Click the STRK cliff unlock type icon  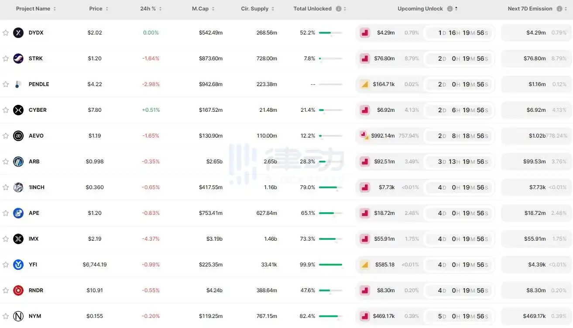[x=365, y=59]
